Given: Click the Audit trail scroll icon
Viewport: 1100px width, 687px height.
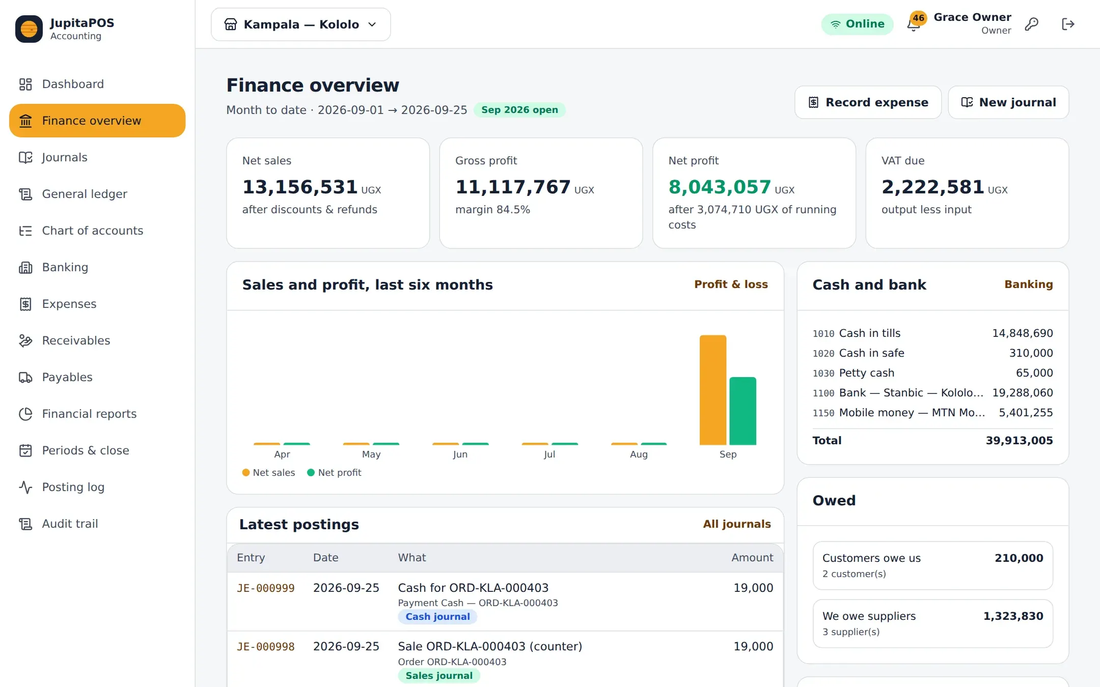Looking at the screenshot, I should click(25, 524).
